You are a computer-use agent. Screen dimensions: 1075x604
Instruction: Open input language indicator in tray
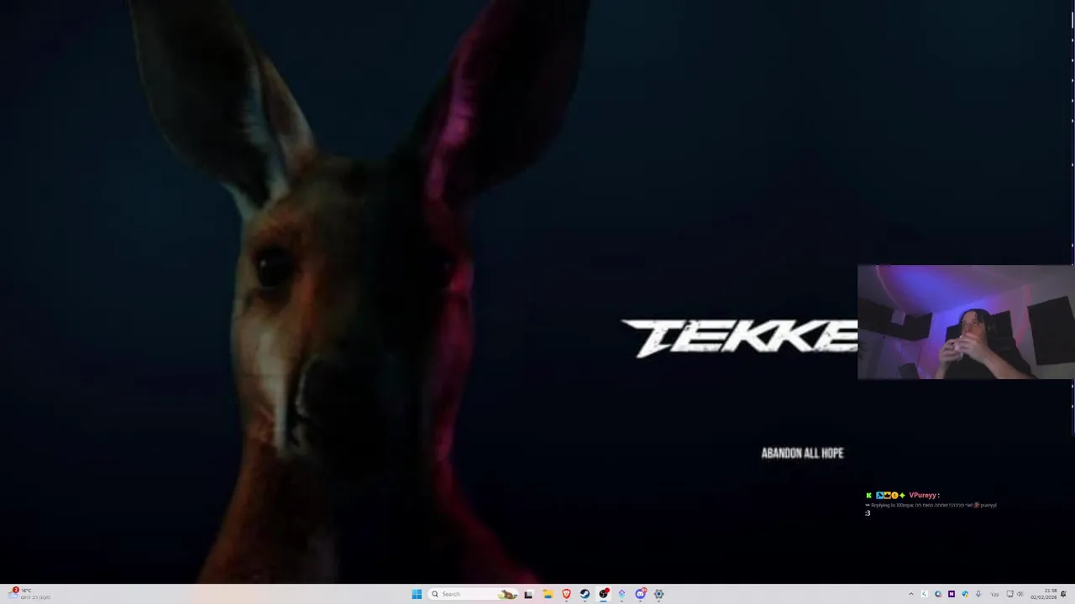[x=994, y=595]
